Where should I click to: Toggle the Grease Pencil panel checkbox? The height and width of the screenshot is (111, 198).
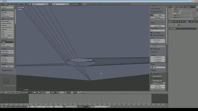click(x=153, y=12)
